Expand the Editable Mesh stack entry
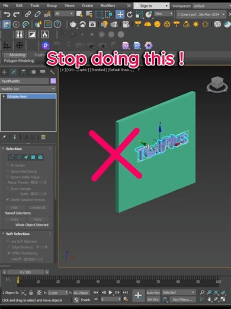 point(4,96)
